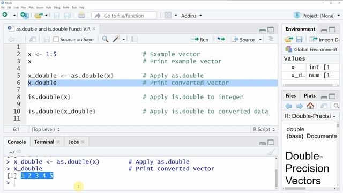The width and height of the screenshot is (343, 193).
Task: Enable the Source on Save checkbox
Action: [x=56, y=39]
